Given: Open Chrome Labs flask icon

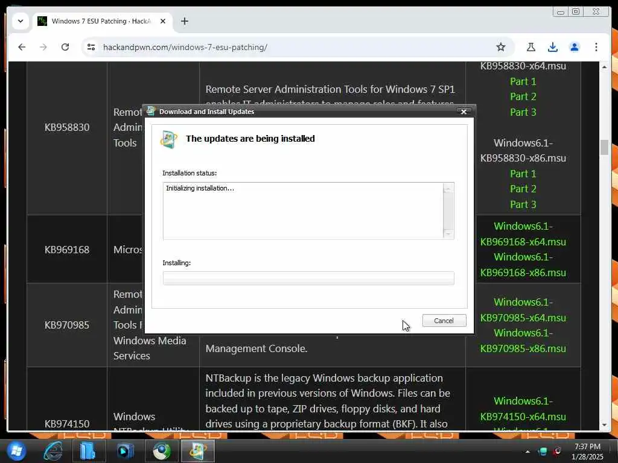Looking at the screenshot, I should [531, 47].
